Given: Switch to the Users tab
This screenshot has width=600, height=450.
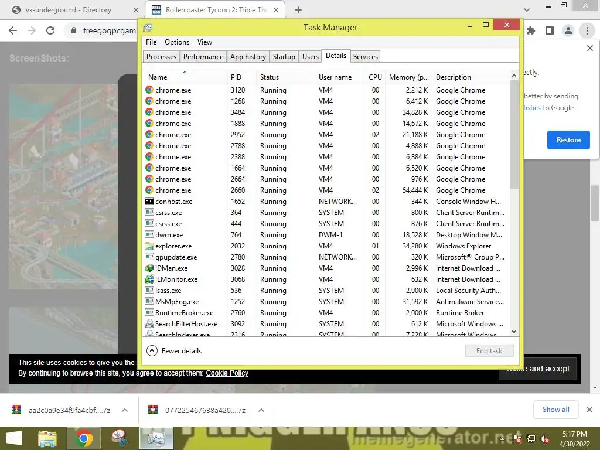Looking at the screenshot, I should tap(311, 57).
